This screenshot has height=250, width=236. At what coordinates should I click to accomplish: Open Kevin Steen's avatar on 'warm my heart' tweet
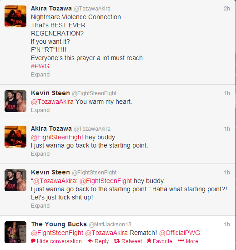pos(15,101)
